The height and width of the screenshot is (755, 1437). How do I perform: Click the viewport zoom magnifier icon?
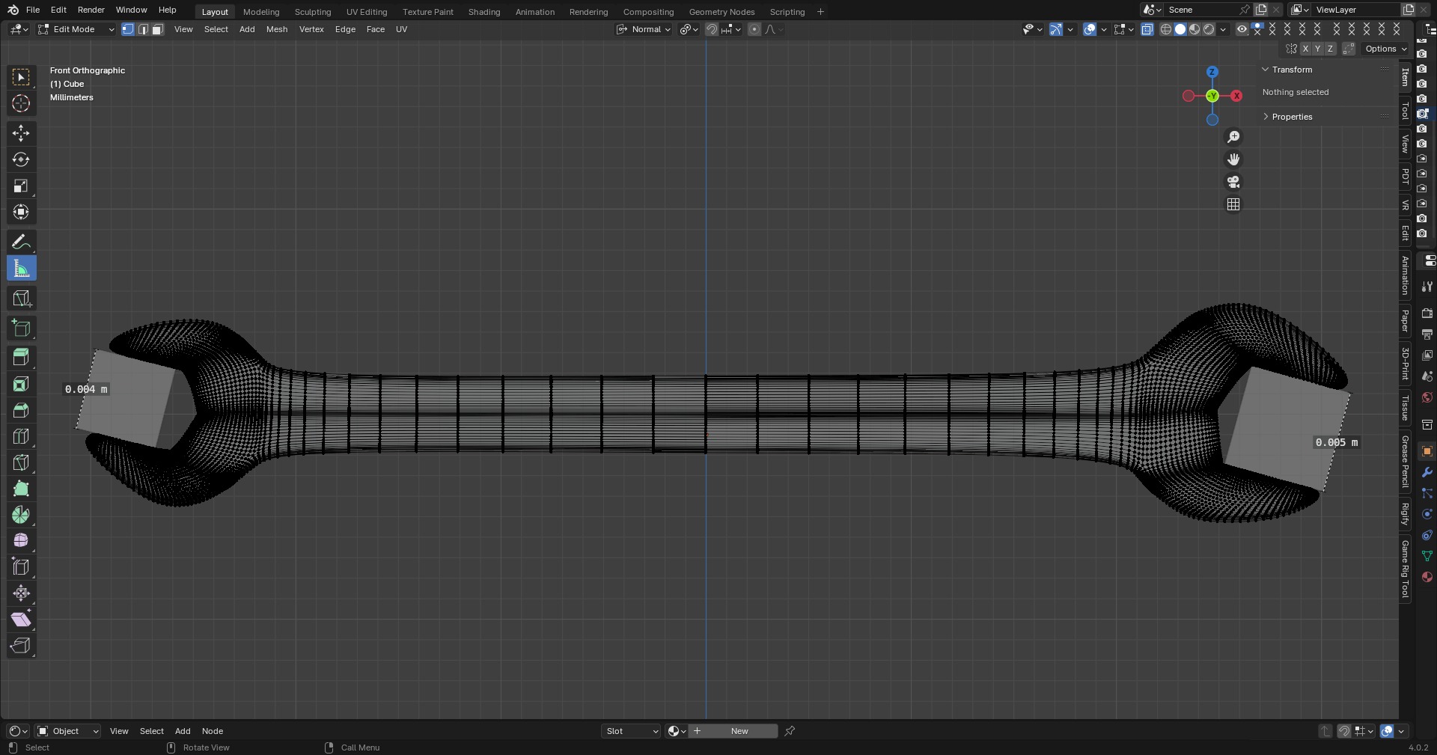click(1233, 137)
